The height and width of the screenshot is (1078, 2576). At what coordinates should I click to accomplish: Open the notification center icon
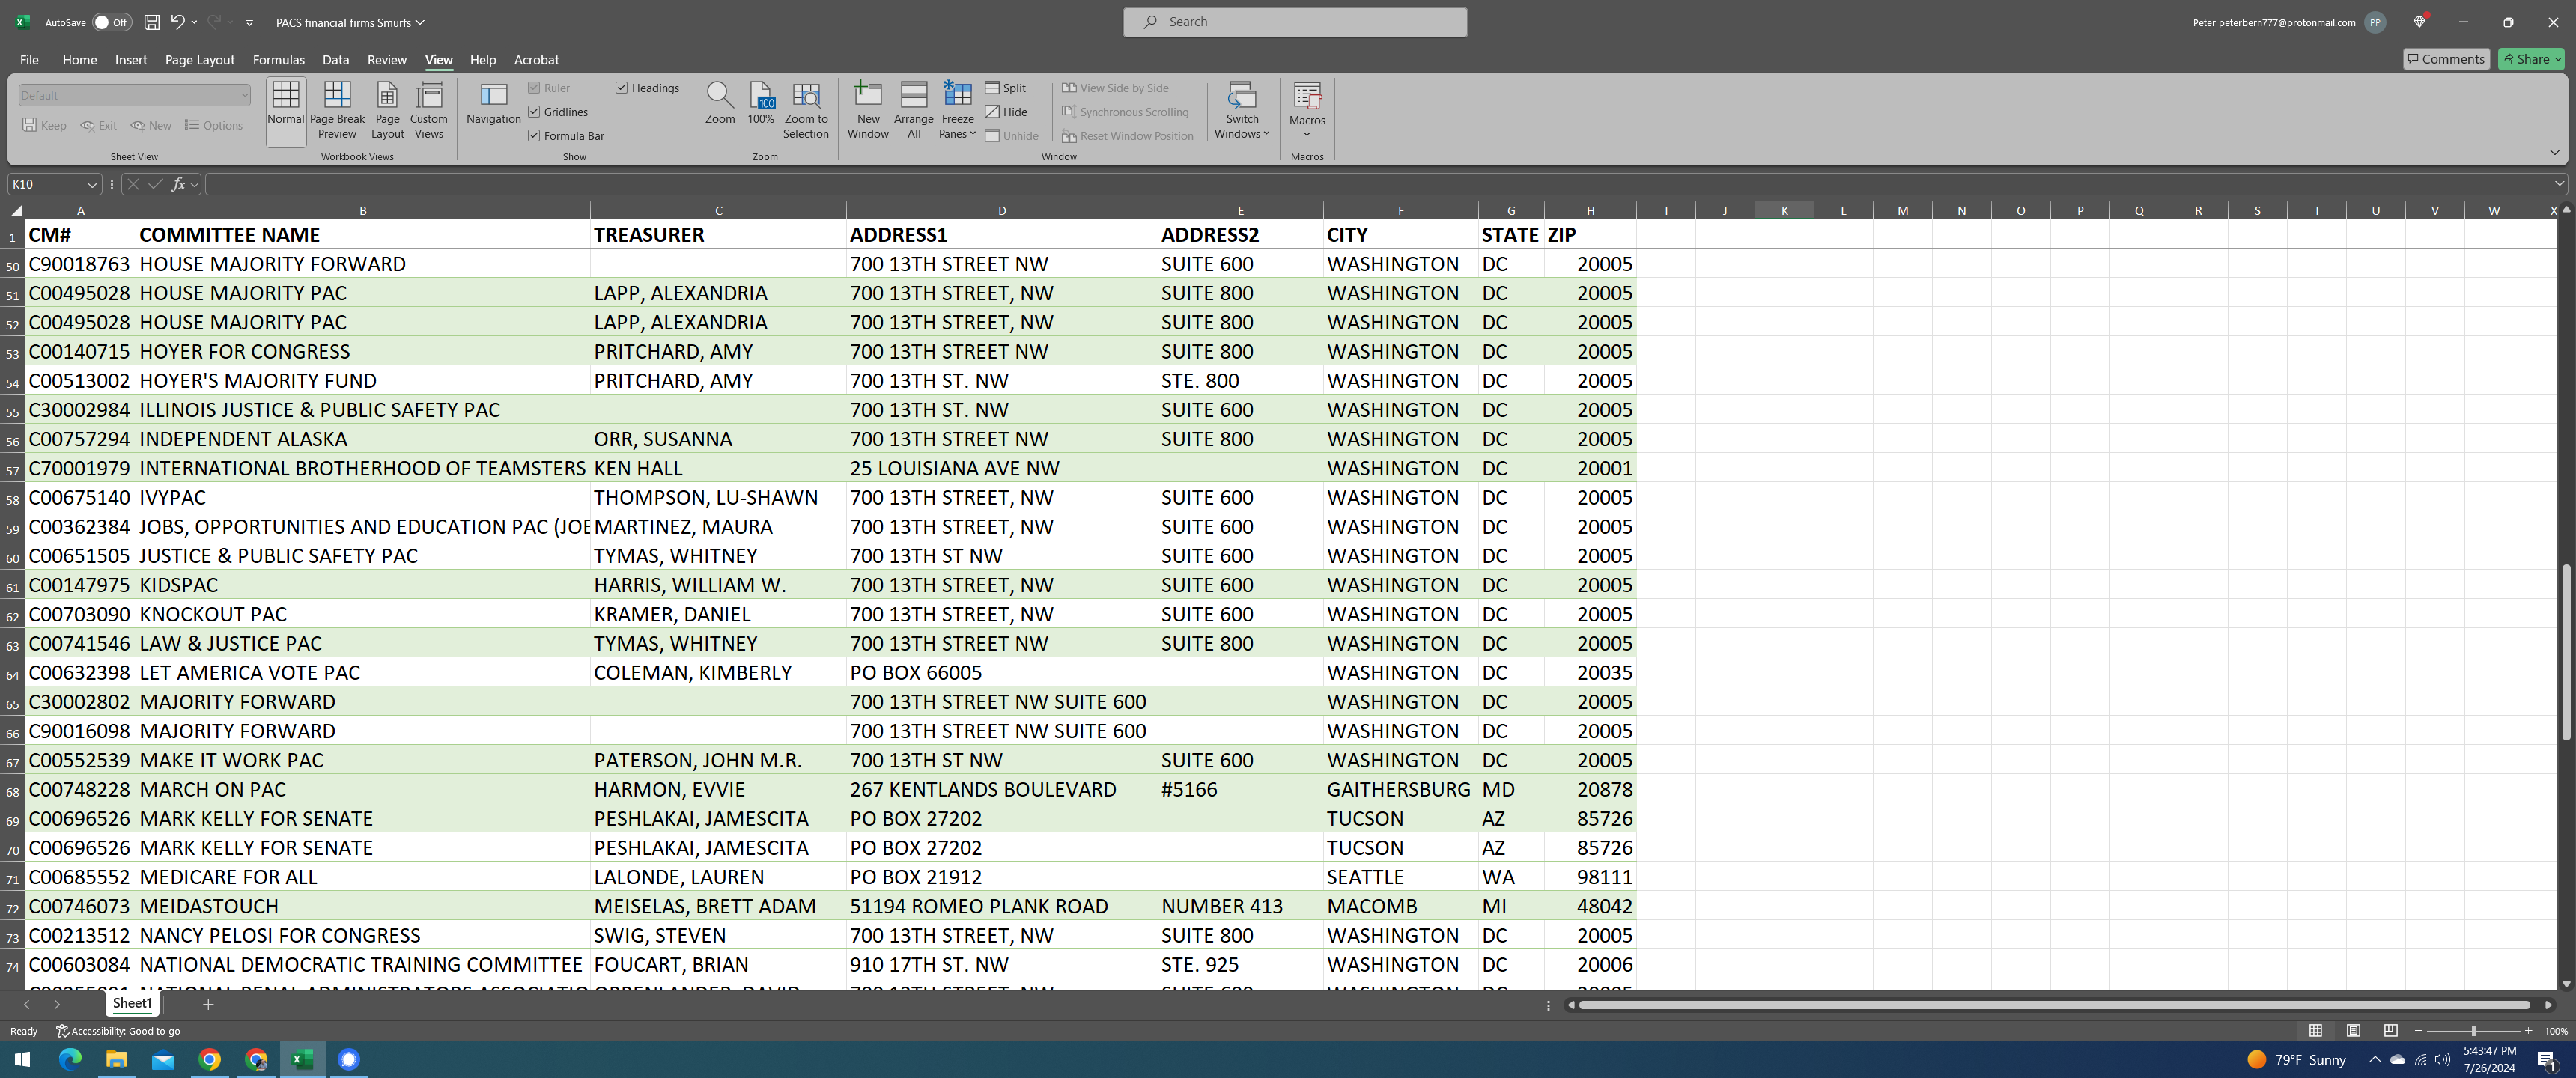tap(2547, 1060)
